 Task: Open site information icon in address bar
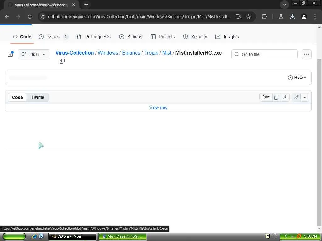click(x=42, y=17)
